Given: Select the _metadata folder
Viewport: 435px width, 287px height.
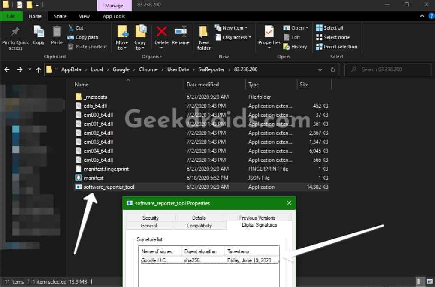Looking at the screenshot, I should coord(201,97).
